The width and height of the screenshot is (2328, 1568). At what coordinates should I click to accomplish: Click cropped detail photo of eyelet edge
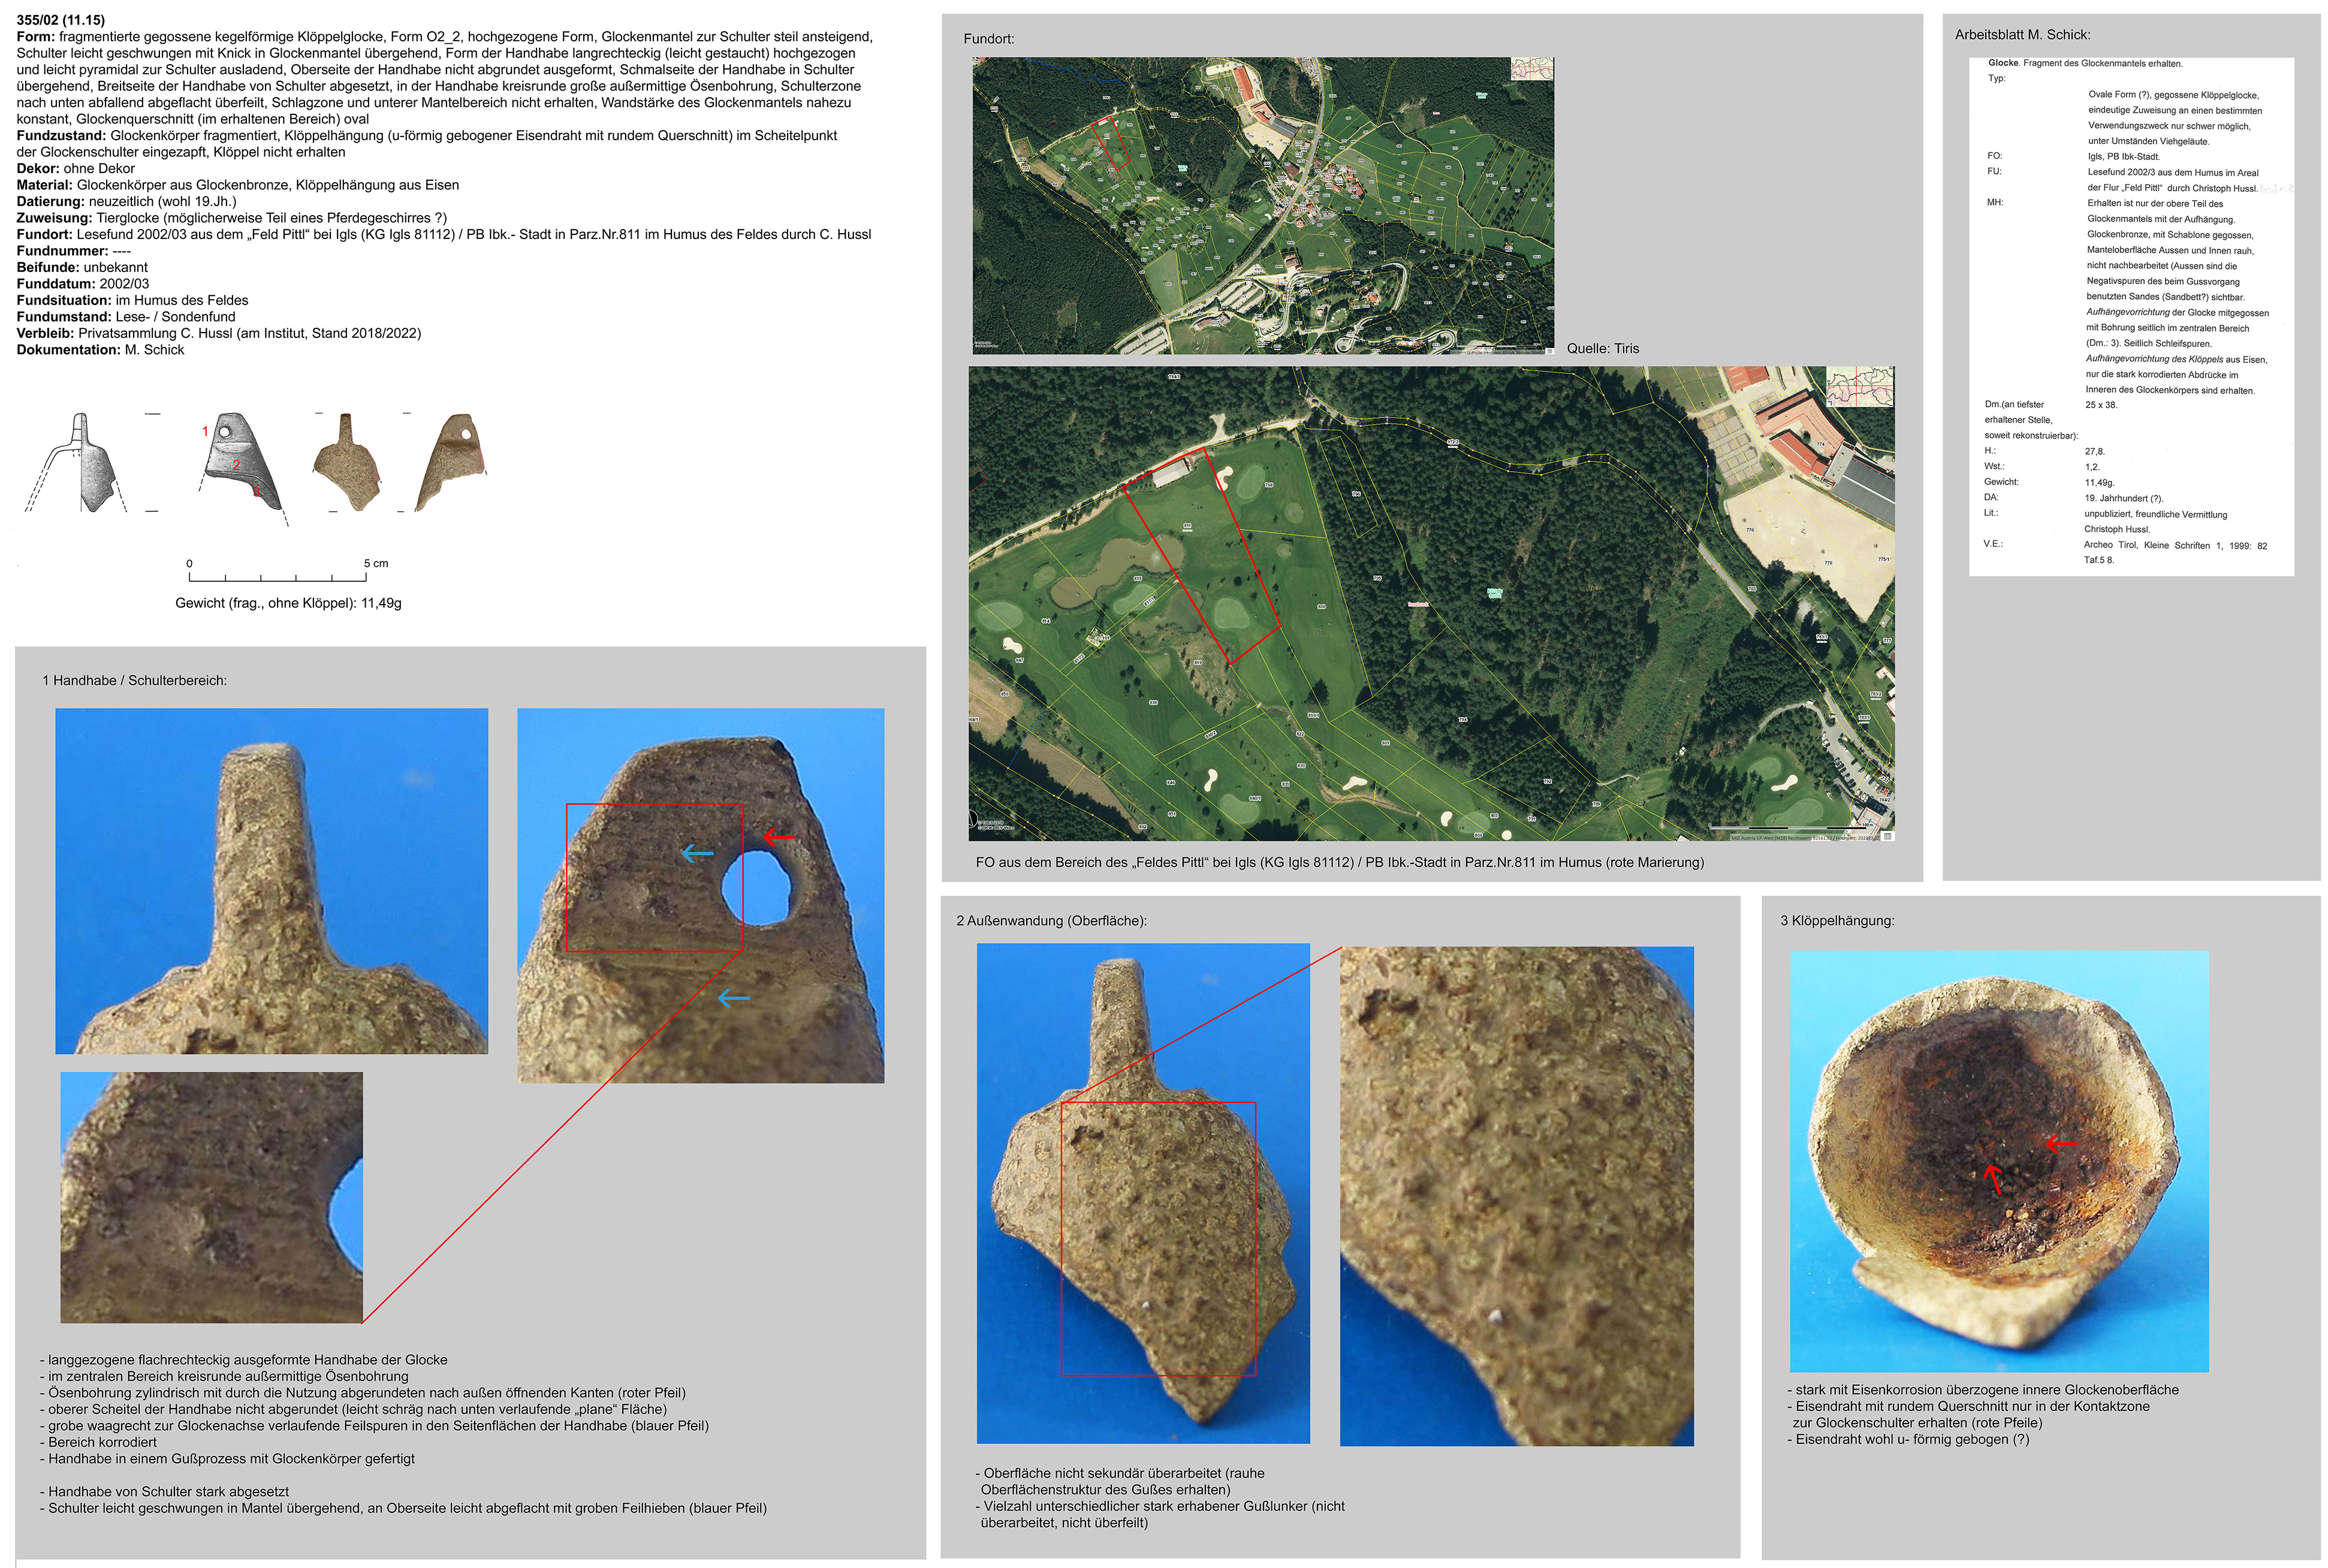click(x=211, y=1197)
